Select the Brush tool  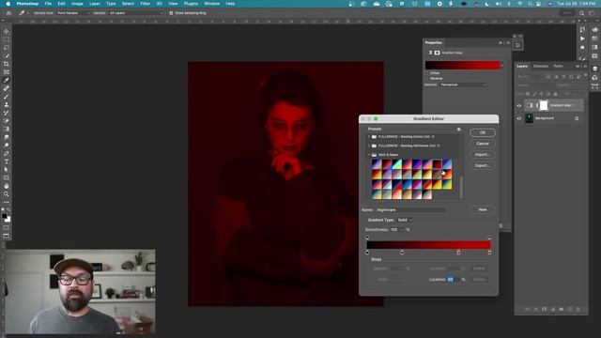[7, 96]
